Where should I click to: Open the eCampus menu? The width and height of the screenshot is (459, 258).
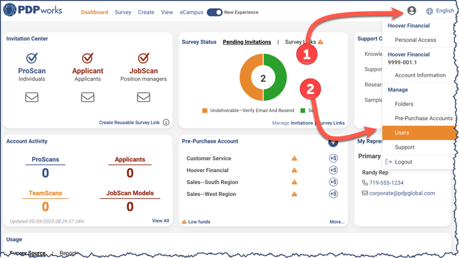point(191,12)
